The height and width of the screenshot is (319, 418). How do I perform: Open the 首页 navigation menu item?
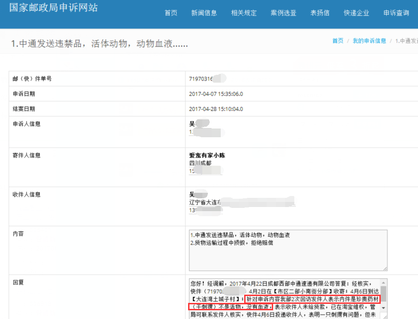171,13
